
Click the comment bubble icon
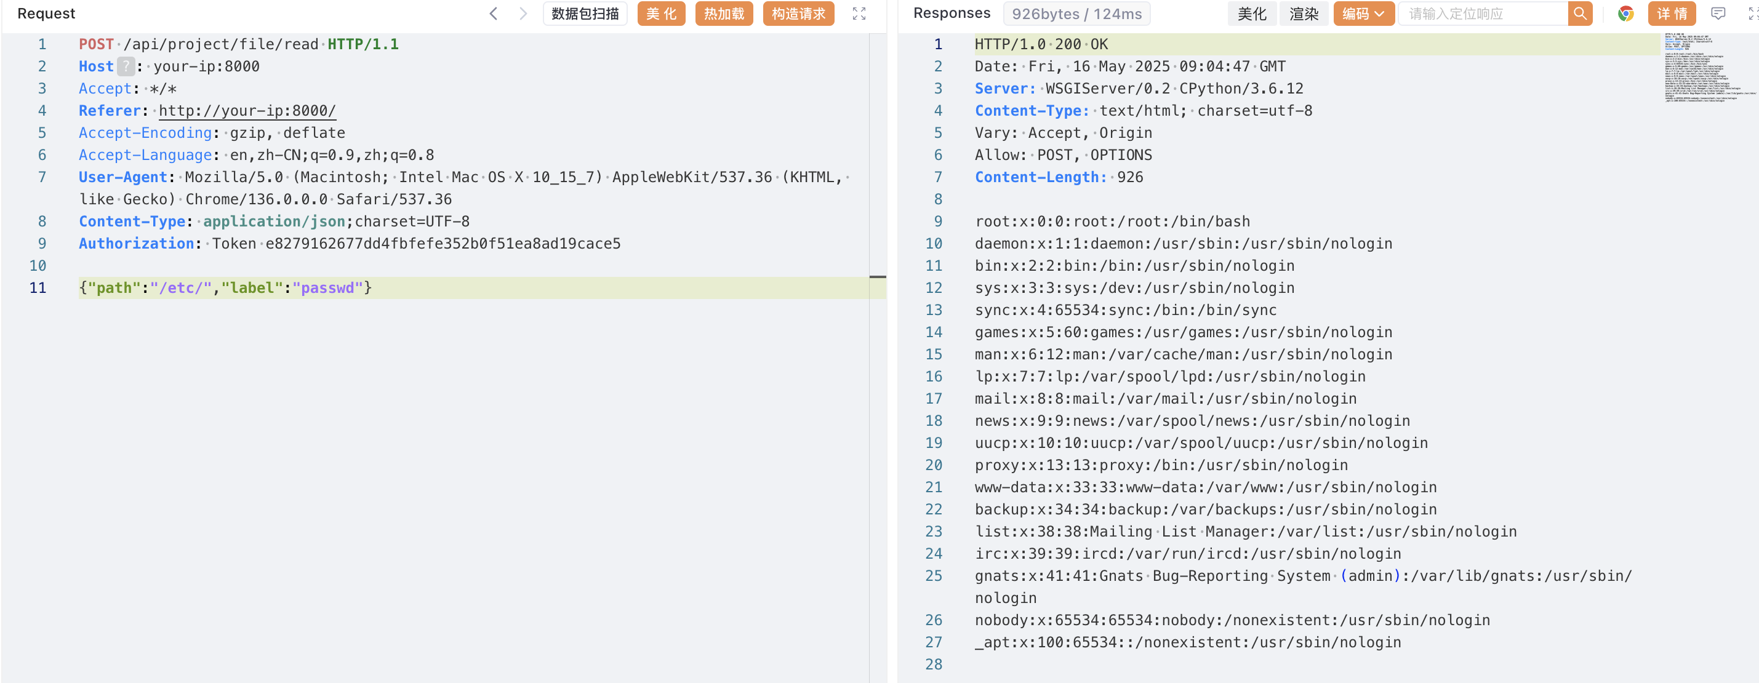tap(1718, 14)
